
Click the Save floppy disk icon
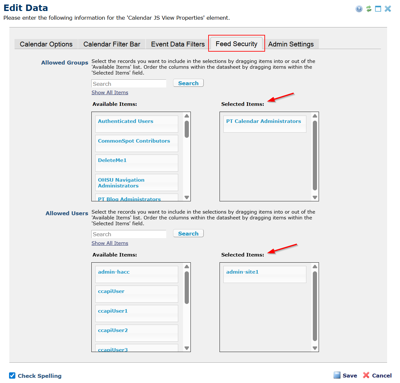pos(337,375)
